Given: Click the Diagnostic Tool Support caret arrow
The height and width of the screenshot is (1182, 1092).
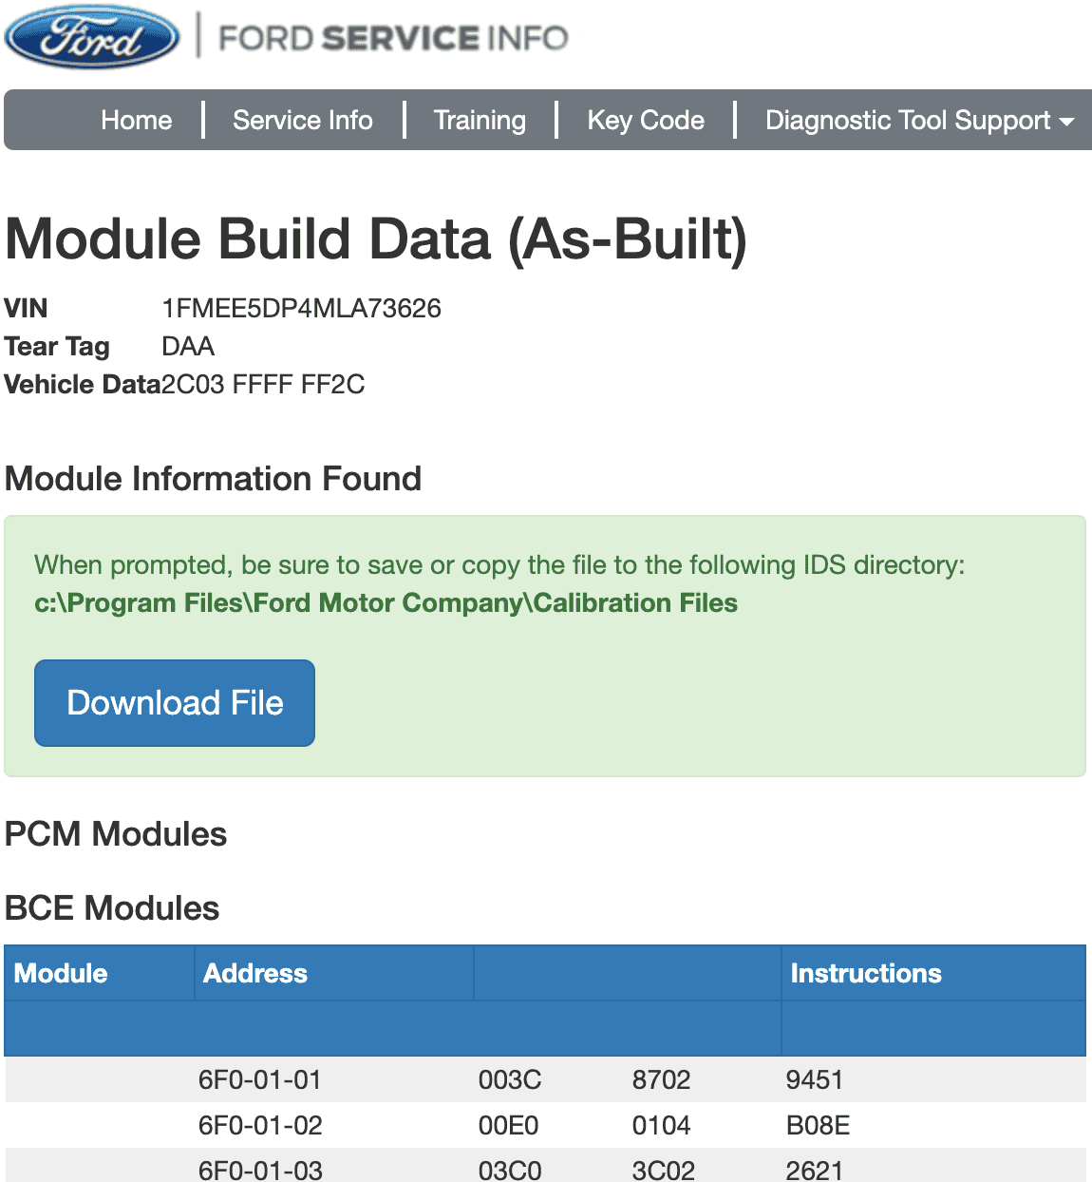Looking at the screenshot, I should [1066, 122].
